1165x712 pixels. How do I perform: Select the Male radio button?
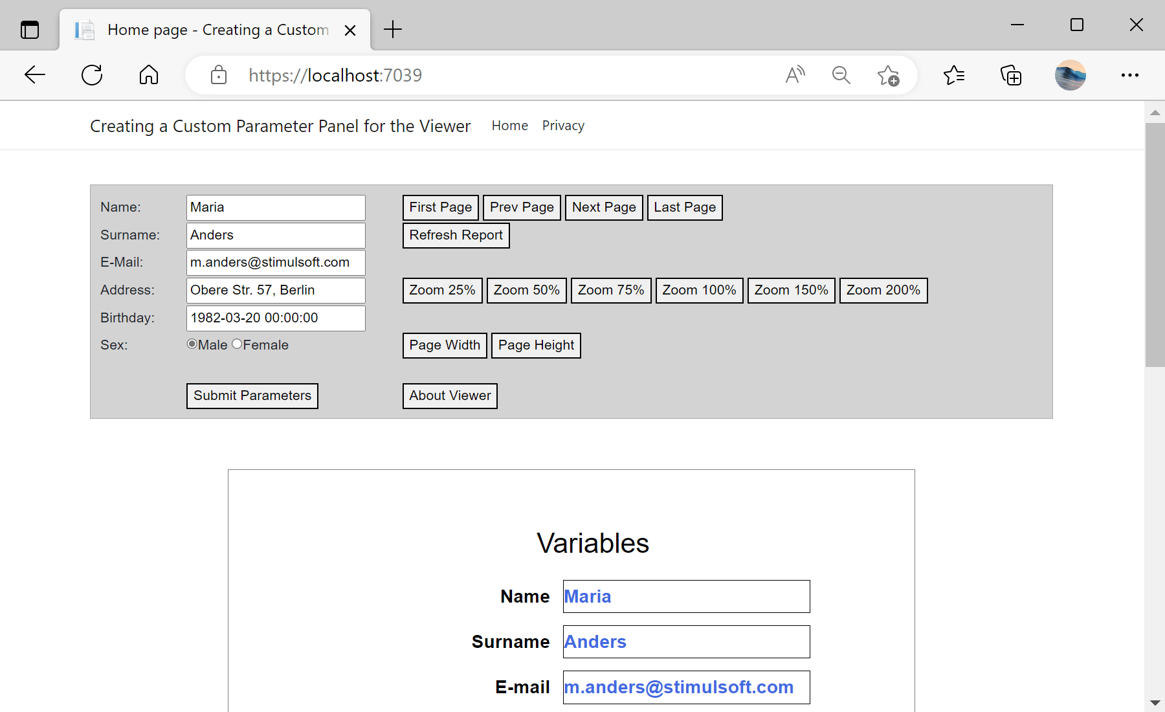(x=191, y=344)
